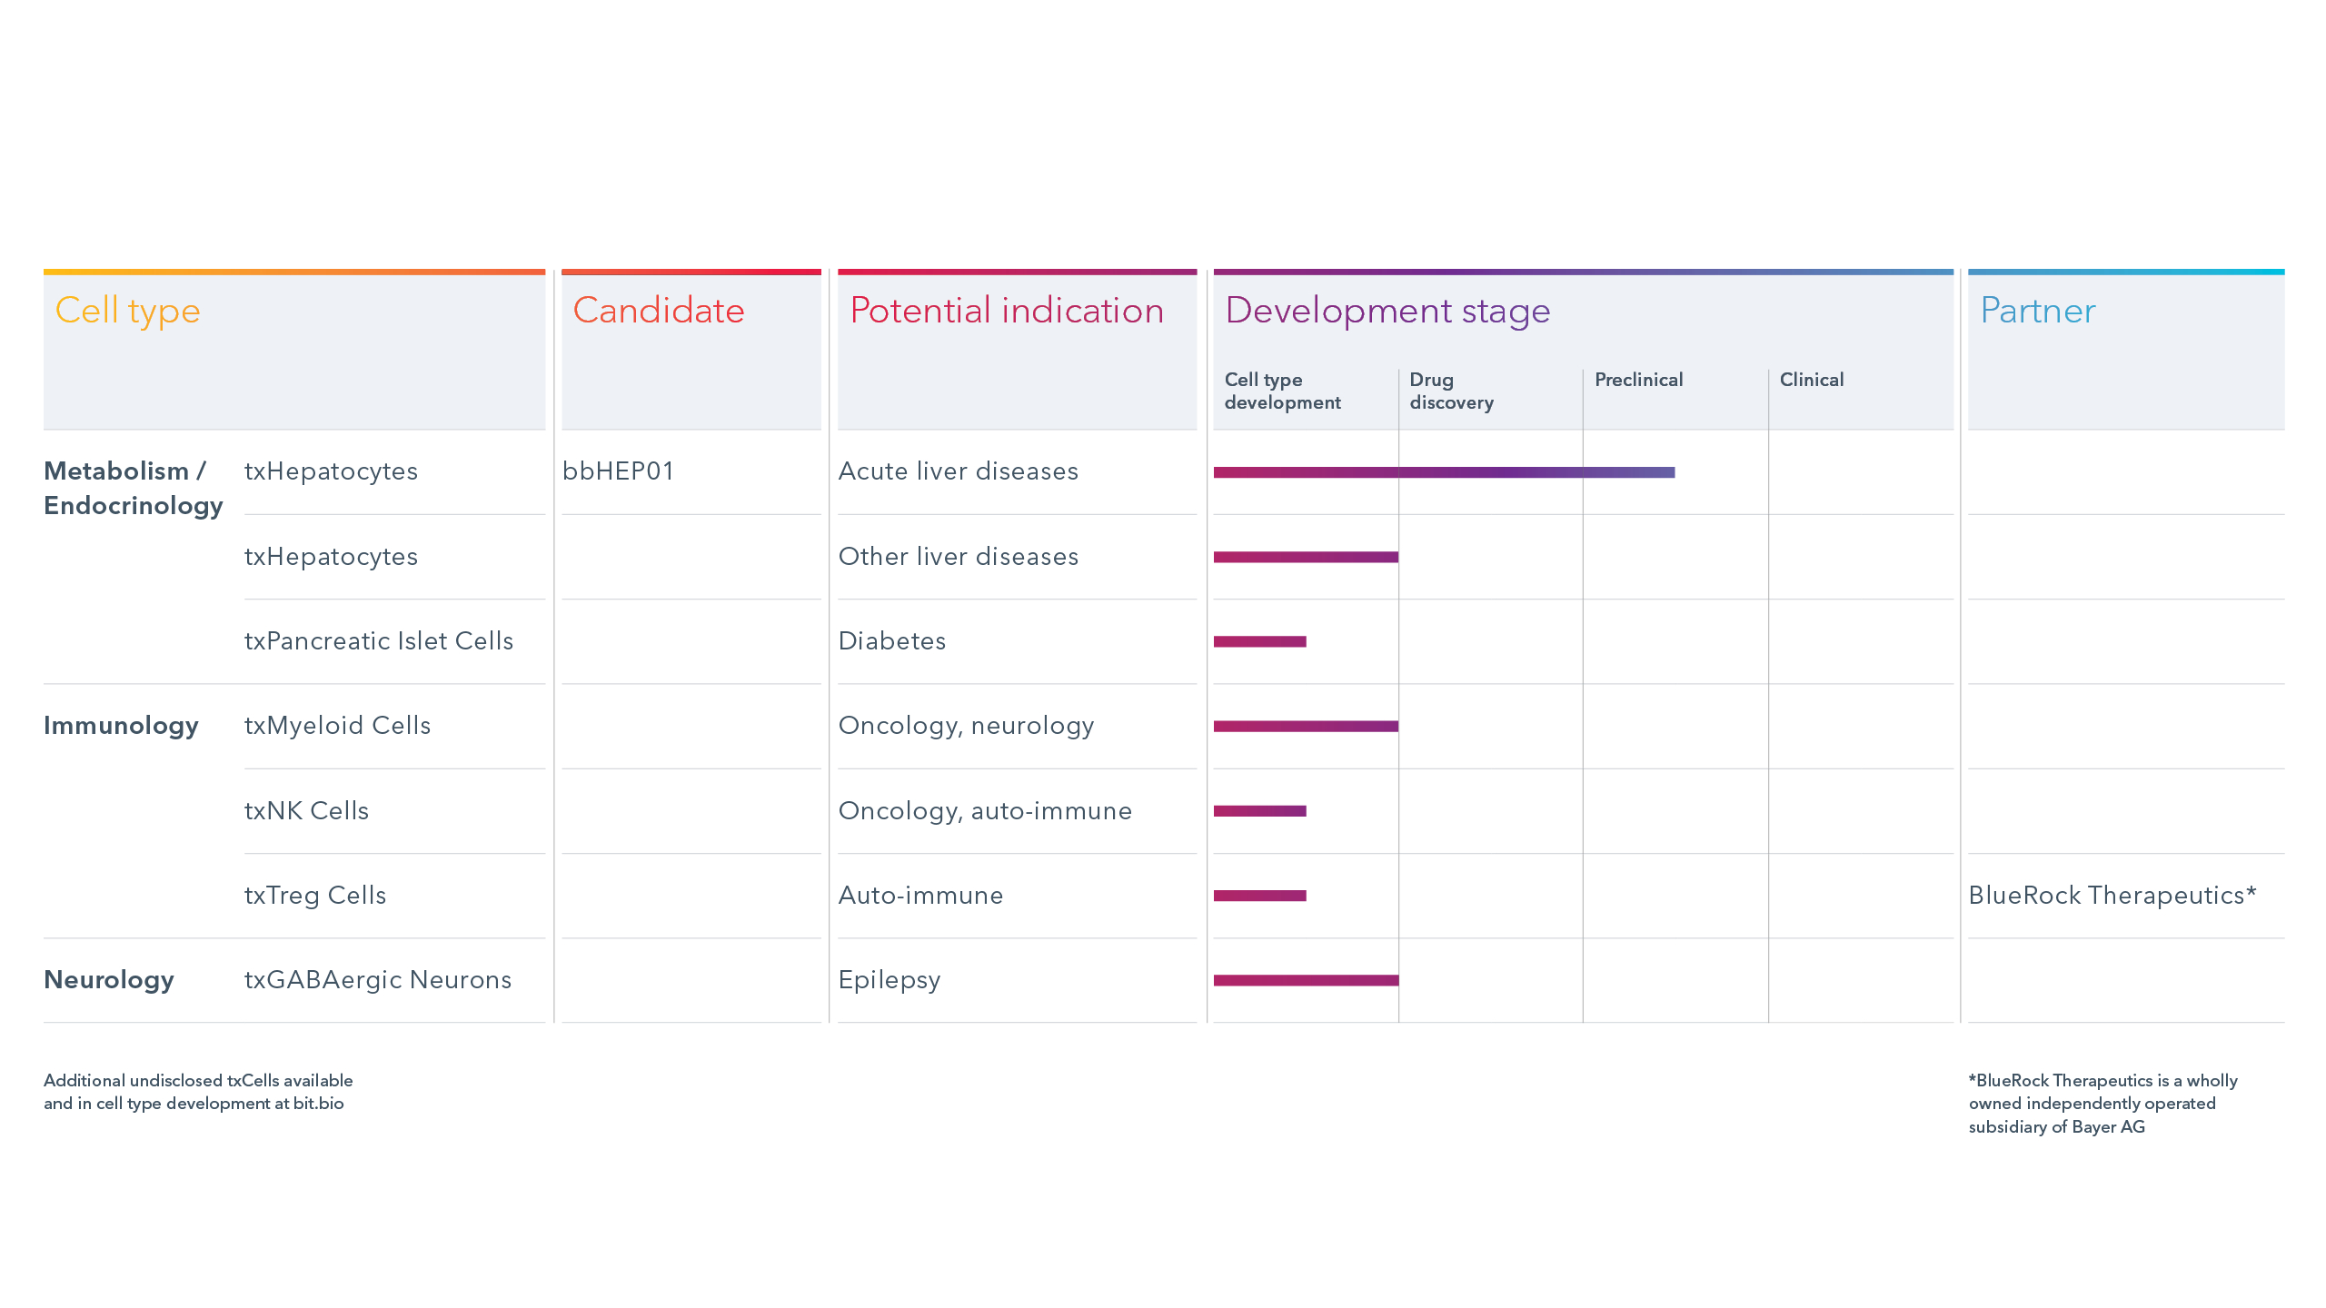Viewport: 2326px width, 1308px height.
Task: Click the Diabetes development progress bar
Action: 1259,641
